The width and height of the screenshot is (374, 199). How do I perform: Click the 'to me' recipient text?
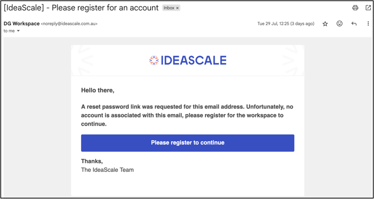coord(9,31)
